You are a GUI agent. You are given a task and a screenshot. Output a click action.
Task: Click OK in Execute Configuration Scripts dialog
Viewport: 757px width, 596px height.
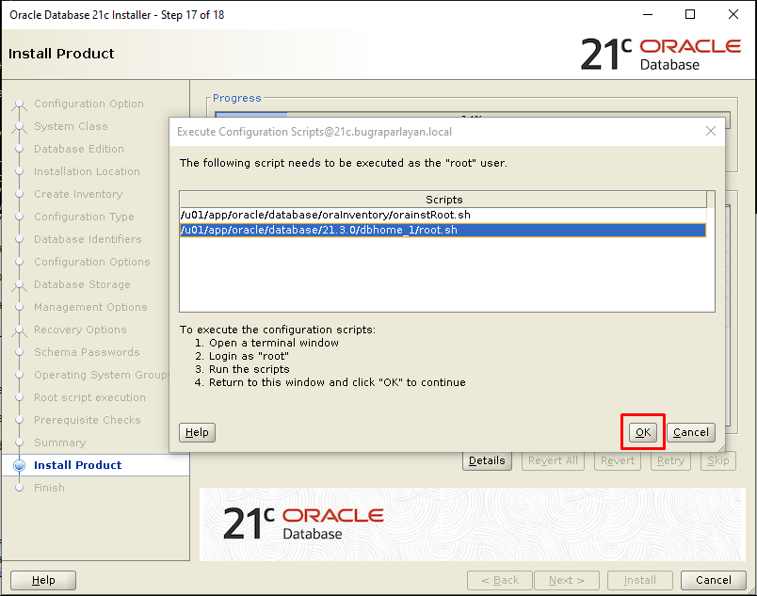[642, 432]
